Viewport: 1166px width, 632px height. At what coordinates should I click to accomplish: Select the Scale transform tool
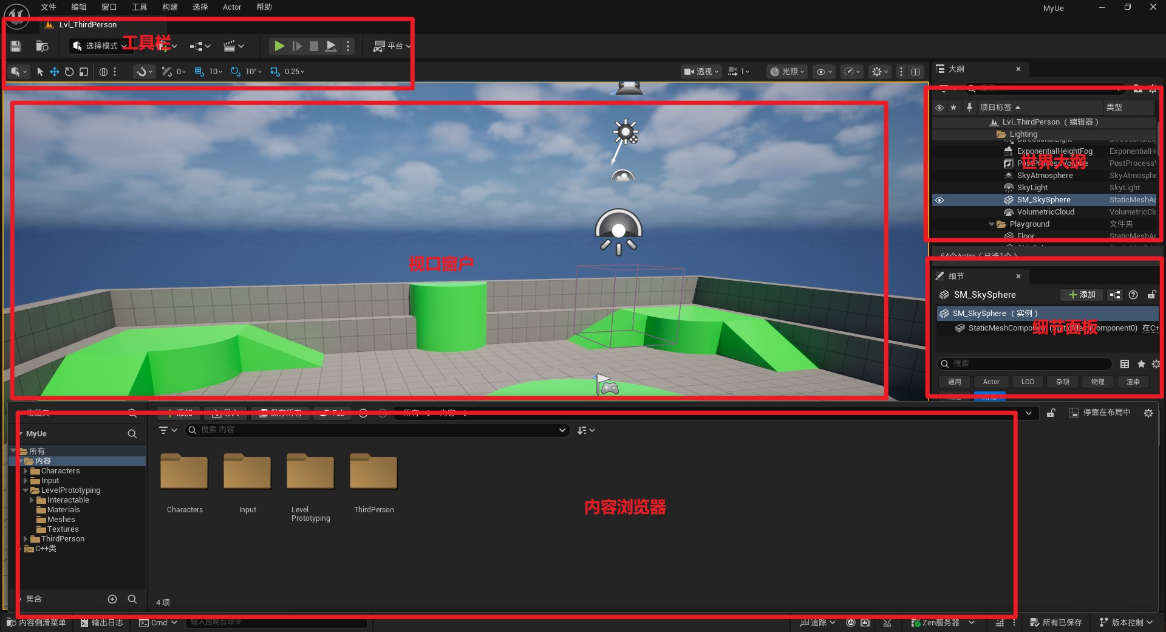click(84, 72)
